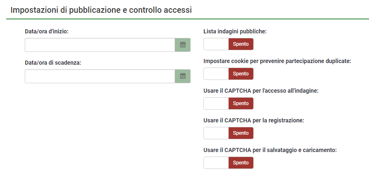Click the "Usare il CAPTCHA per la registrazione" label

click(x=254, y=120)
